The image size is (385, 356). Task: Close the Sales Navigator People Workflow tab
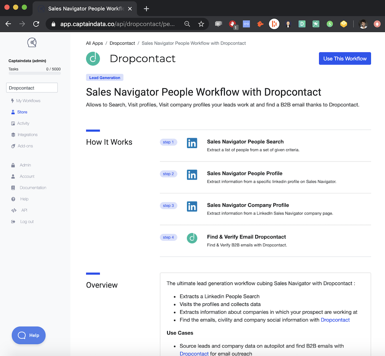[x=130, y=8]
